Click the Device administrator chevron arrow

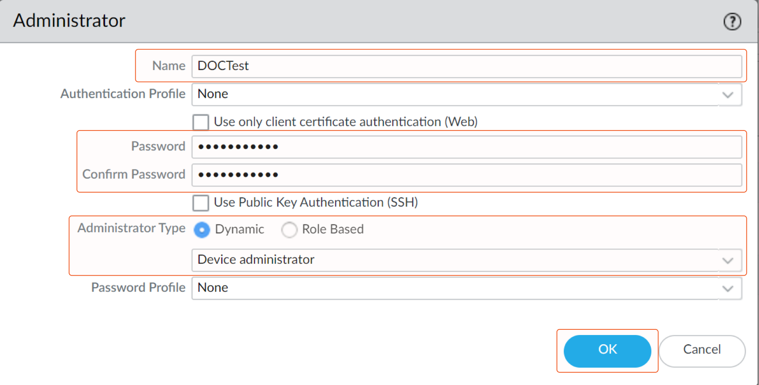728,260
